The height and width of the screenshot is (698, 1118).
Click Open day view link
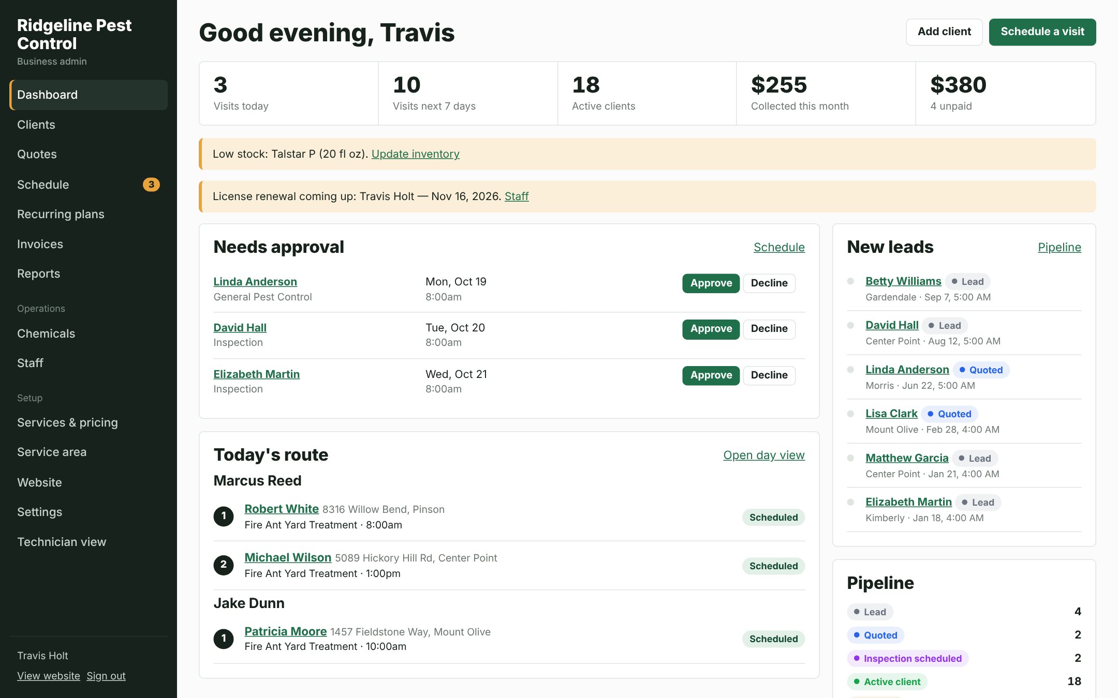coord(764,455)
